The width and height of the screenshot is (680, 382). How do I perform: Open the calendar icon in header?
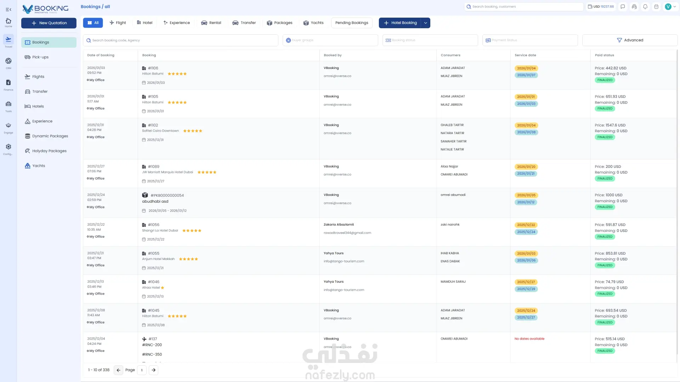(x=656, y=7)
